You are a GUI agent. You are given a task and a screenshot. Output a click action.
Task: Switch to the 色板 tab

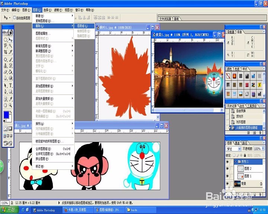click(x=237, y=69)
